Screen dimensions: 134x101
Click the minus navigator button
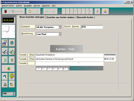(79, 11)
